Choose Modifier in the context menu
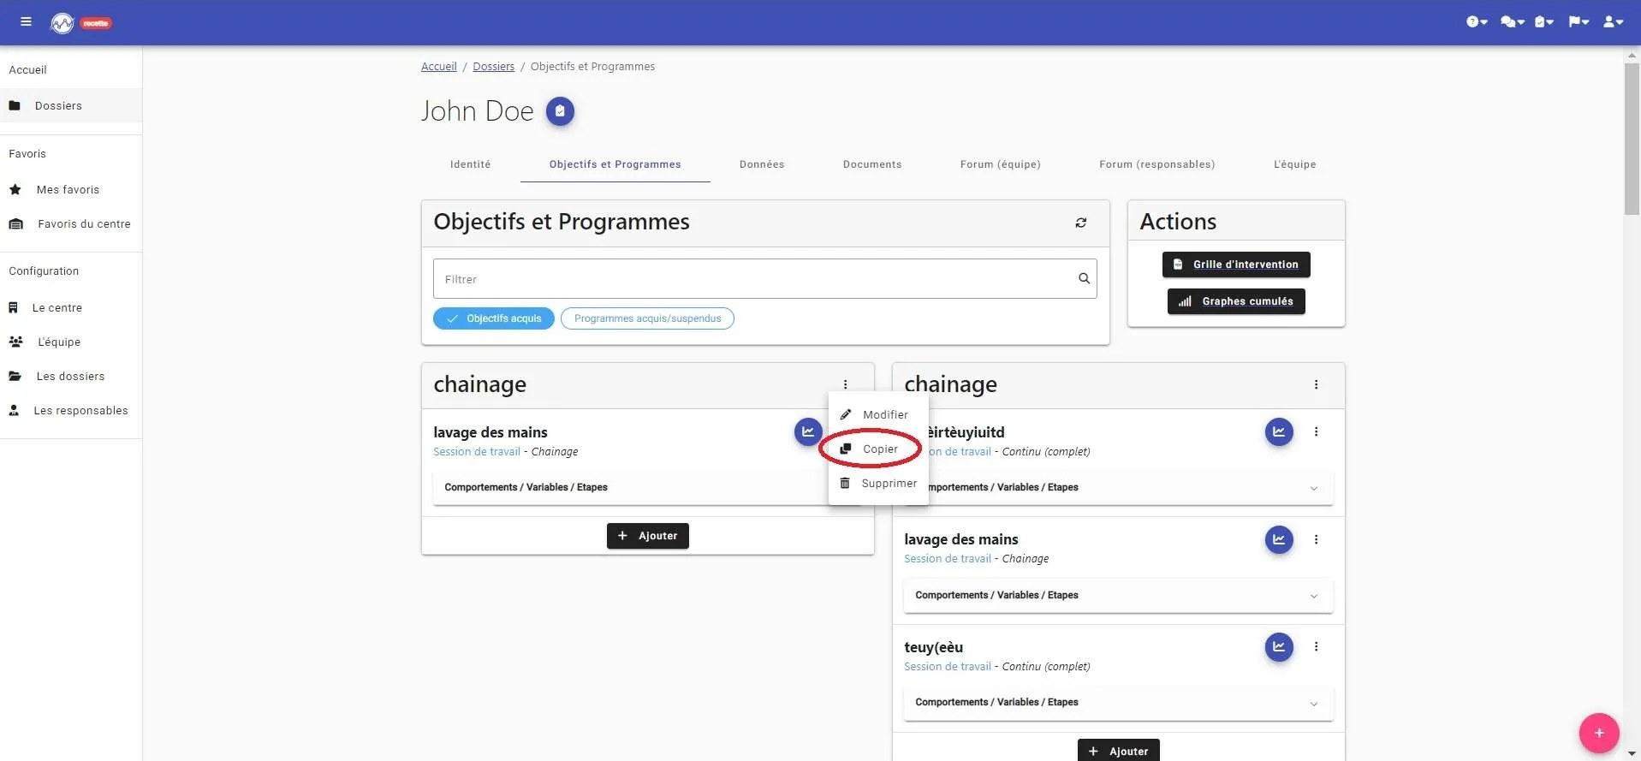Viewport: 1641px width, 761px height. [x=878, y=414]
